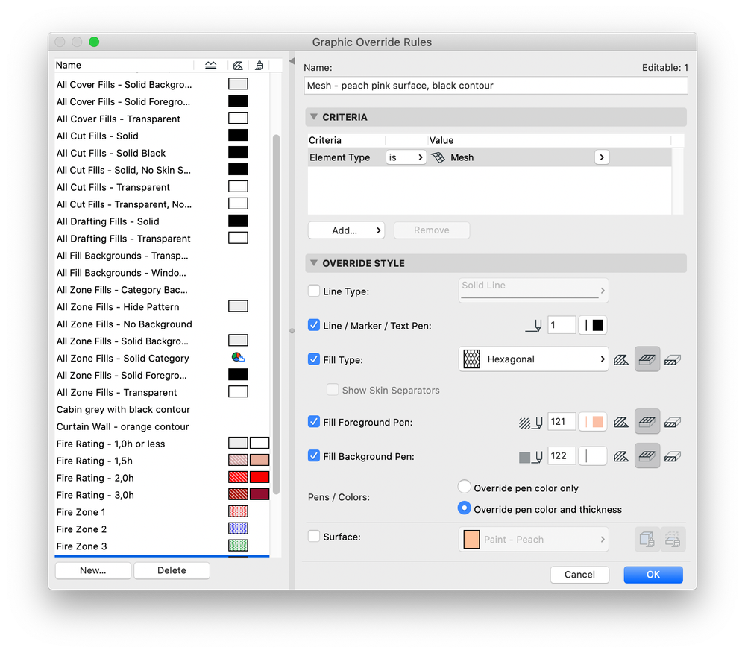Toggle Show Skin Separators checkbox
This screenshot has width=745, height=653.
pyautogui.click(x=333, y=389)
